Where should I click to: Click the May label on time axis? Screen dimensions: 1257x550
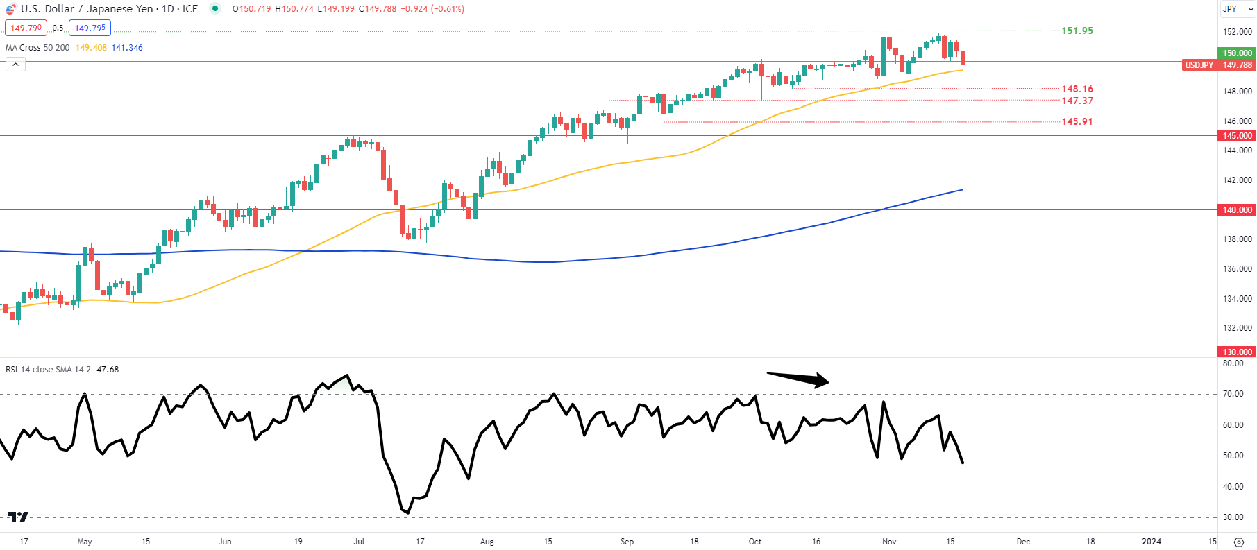coord(85,542)
